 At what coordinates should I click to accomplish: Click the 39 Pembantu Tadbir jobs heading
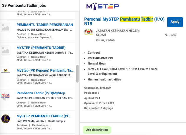click(x=24, y=6)
